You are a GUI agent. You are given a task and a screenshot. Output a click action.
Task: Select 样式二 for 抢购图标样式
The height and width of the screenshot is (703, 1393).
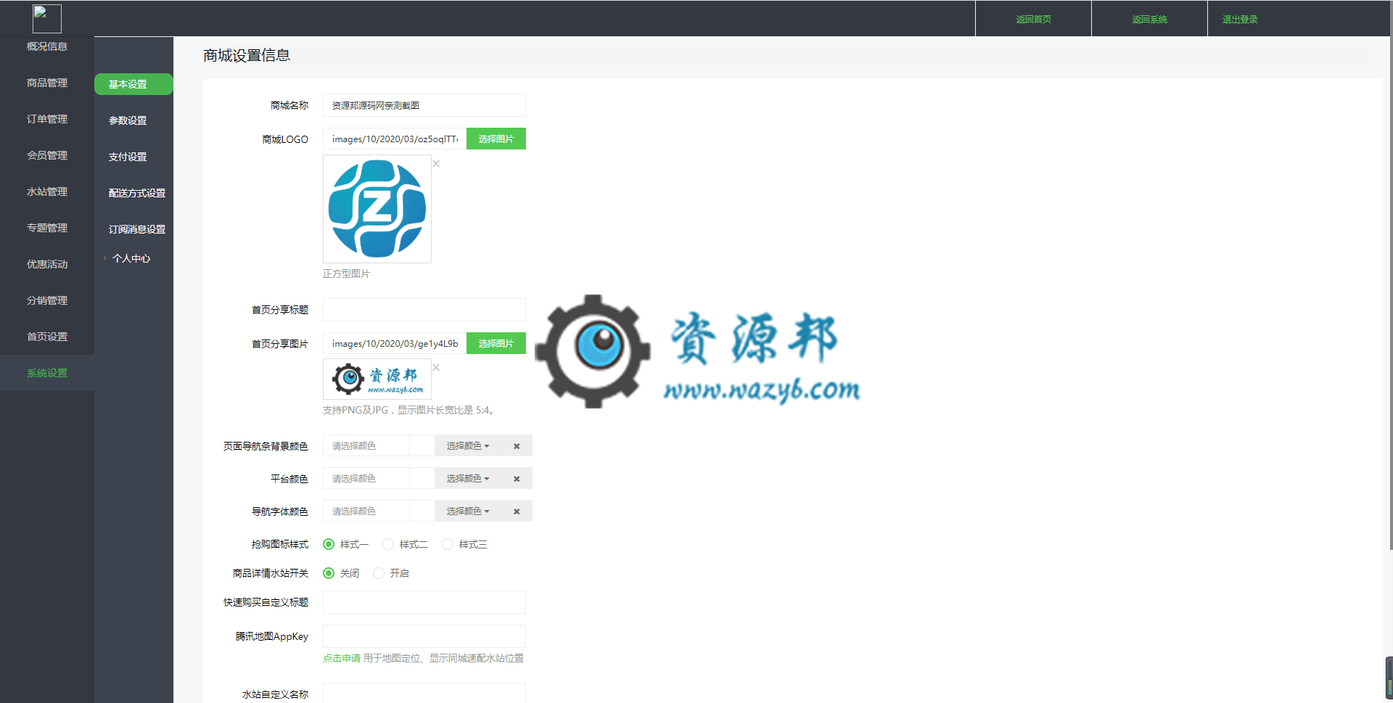[388, 544]
